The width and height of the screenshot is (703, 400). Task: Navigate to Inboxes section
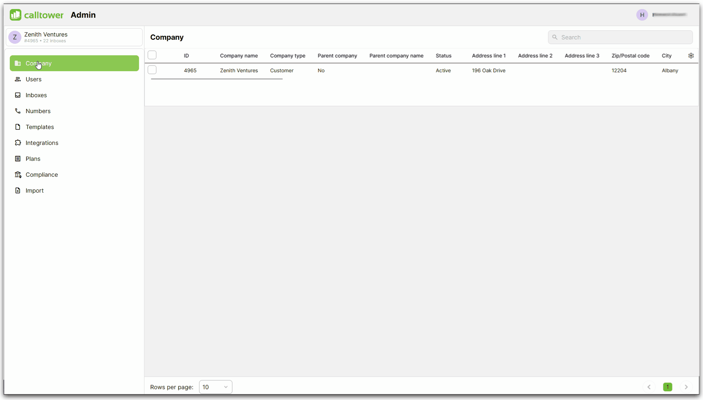pos(36,95)
